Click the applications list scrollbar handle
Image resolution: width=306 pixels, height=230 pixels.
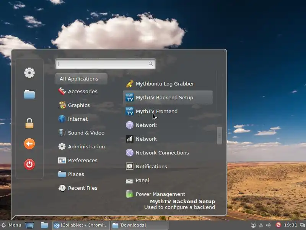click(219, 136)
